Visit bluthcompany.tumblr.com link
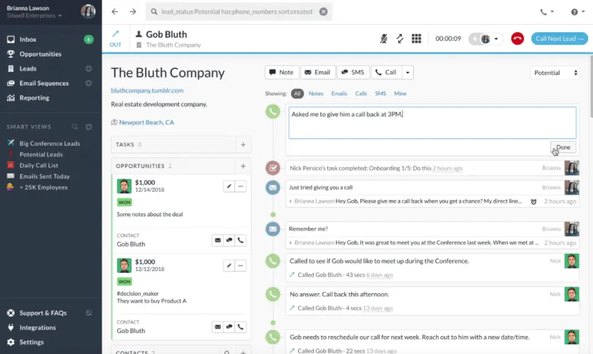Viewport: 593px width, 354px height. pyautogui.click(x=147, y=91)
